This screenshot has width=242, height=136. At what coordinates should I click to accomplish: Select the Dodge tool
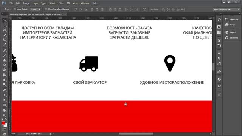(x=4, y=85)
